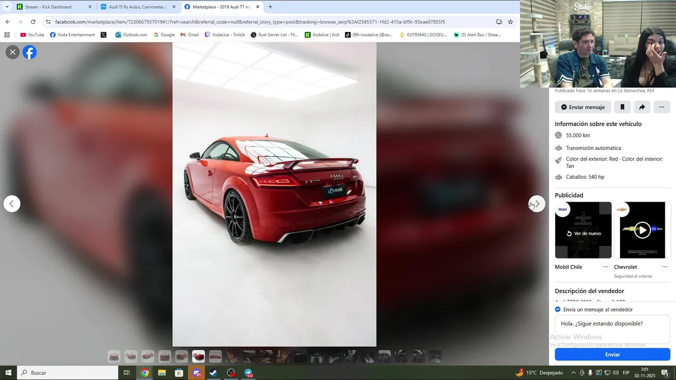The width and height of the screenshot is (676, 380).
Task: Bookmark this page with the star icon
Action: pyautogui.click(x=510, y=22)
